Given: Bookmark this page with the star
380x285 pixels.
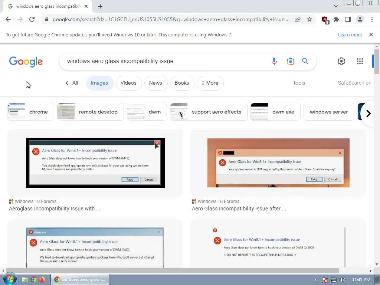Looking at the screenshot, I should pos(309,19).
